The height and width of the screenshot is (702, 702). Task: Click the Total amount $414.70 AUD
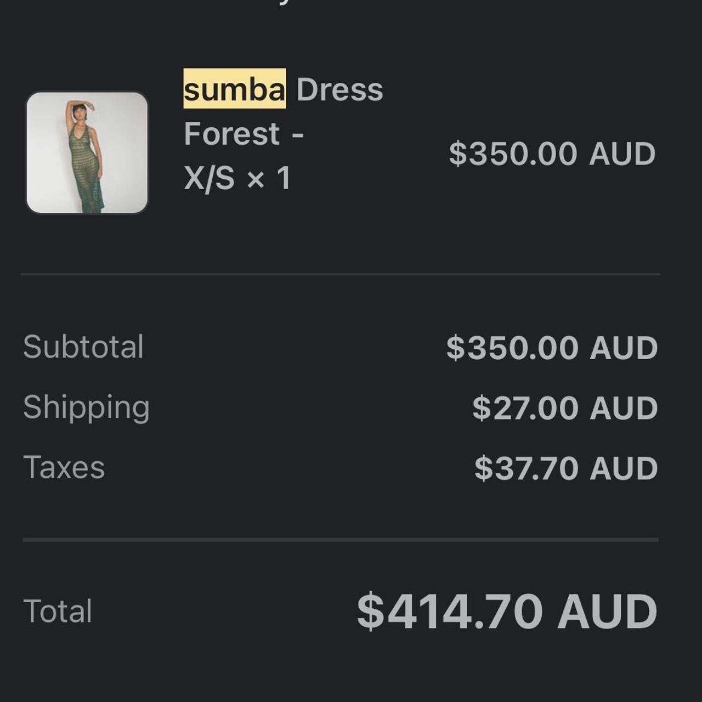pos(507,611)
